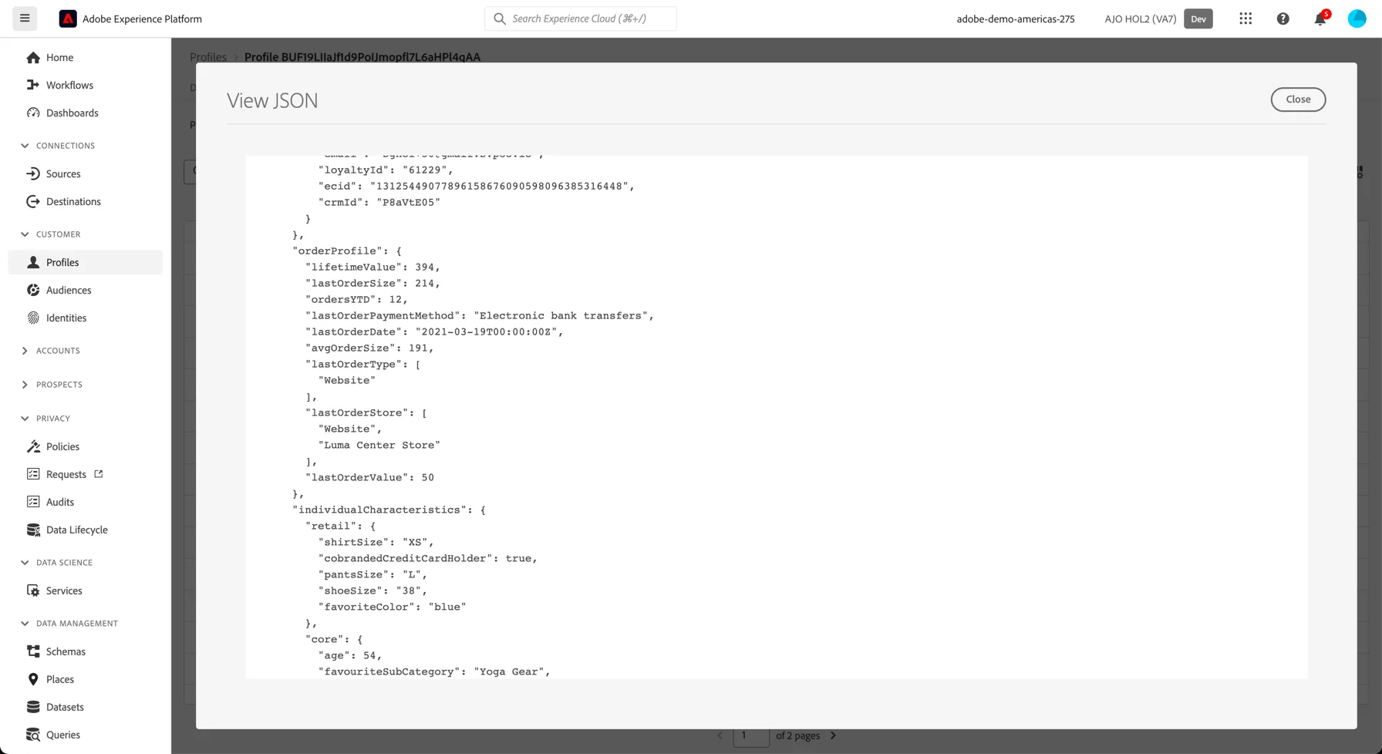Click the Audiences icon
The image size is (1382, 754).
point(33,290)
